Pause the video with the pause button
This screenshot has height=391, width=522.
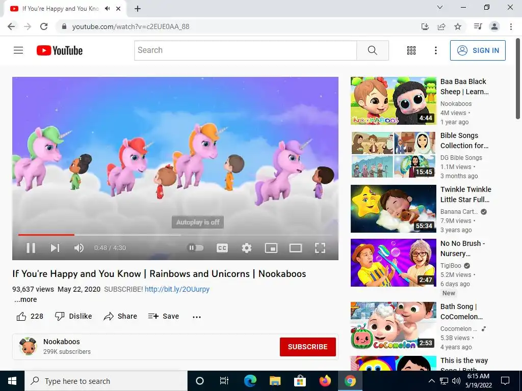[31, 248]
